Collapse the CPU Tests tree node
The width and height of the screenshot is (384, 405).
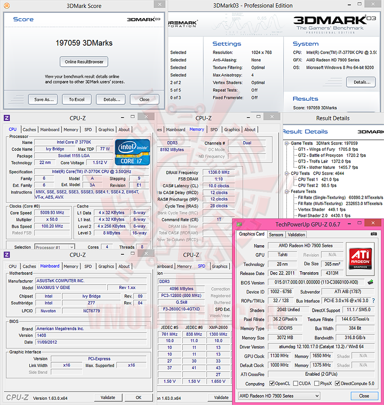click(286, 174)
